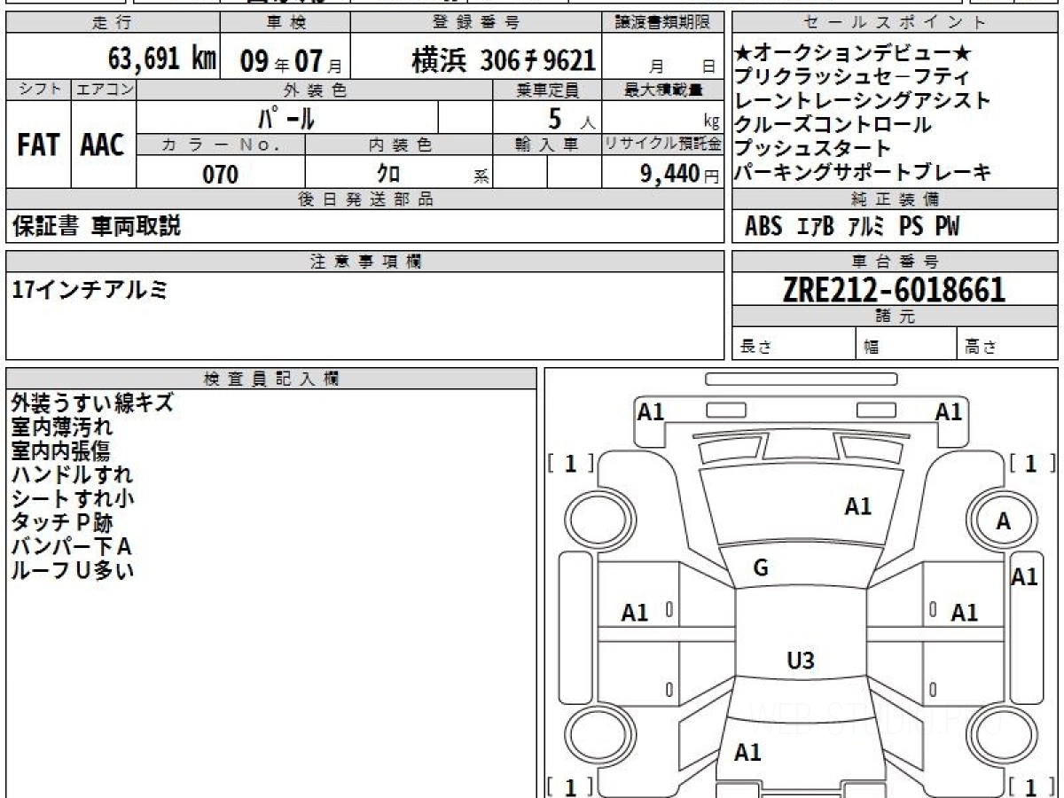Select the リサイクル預託金 header
This screenshot has height=798, width=1064.
[x=663, y=145]
